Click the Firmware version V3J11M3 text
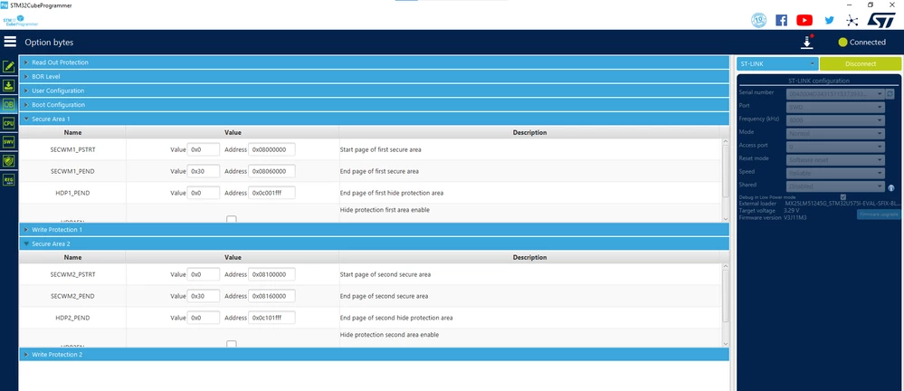This screenshot has height=391, width=904. click(x=795, y=217)
